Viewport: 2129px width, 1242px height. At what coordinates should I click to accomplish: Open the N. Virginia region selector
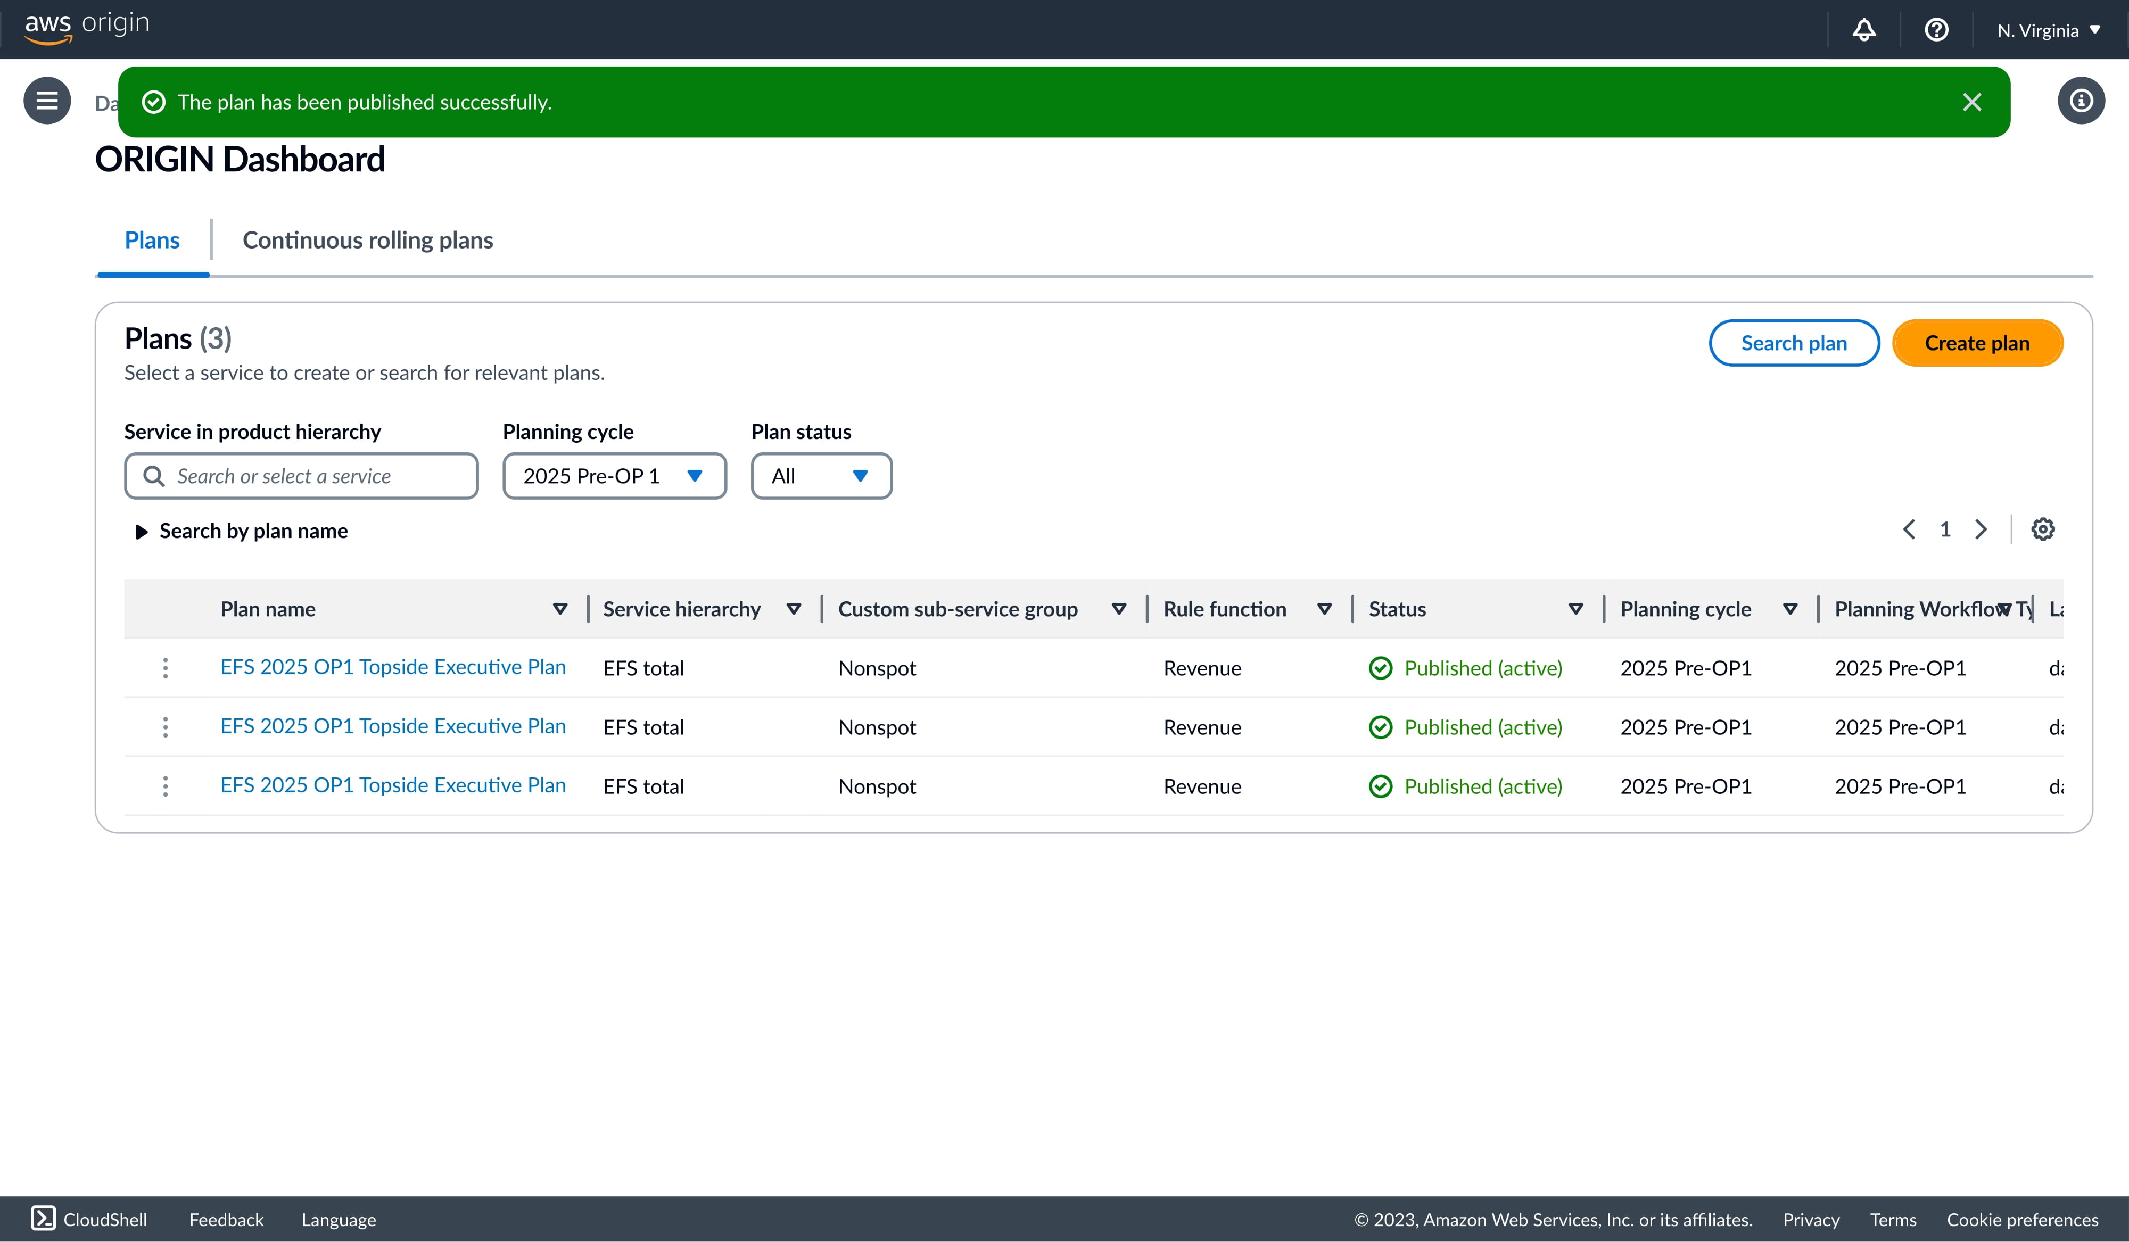tap(2048, 30)
